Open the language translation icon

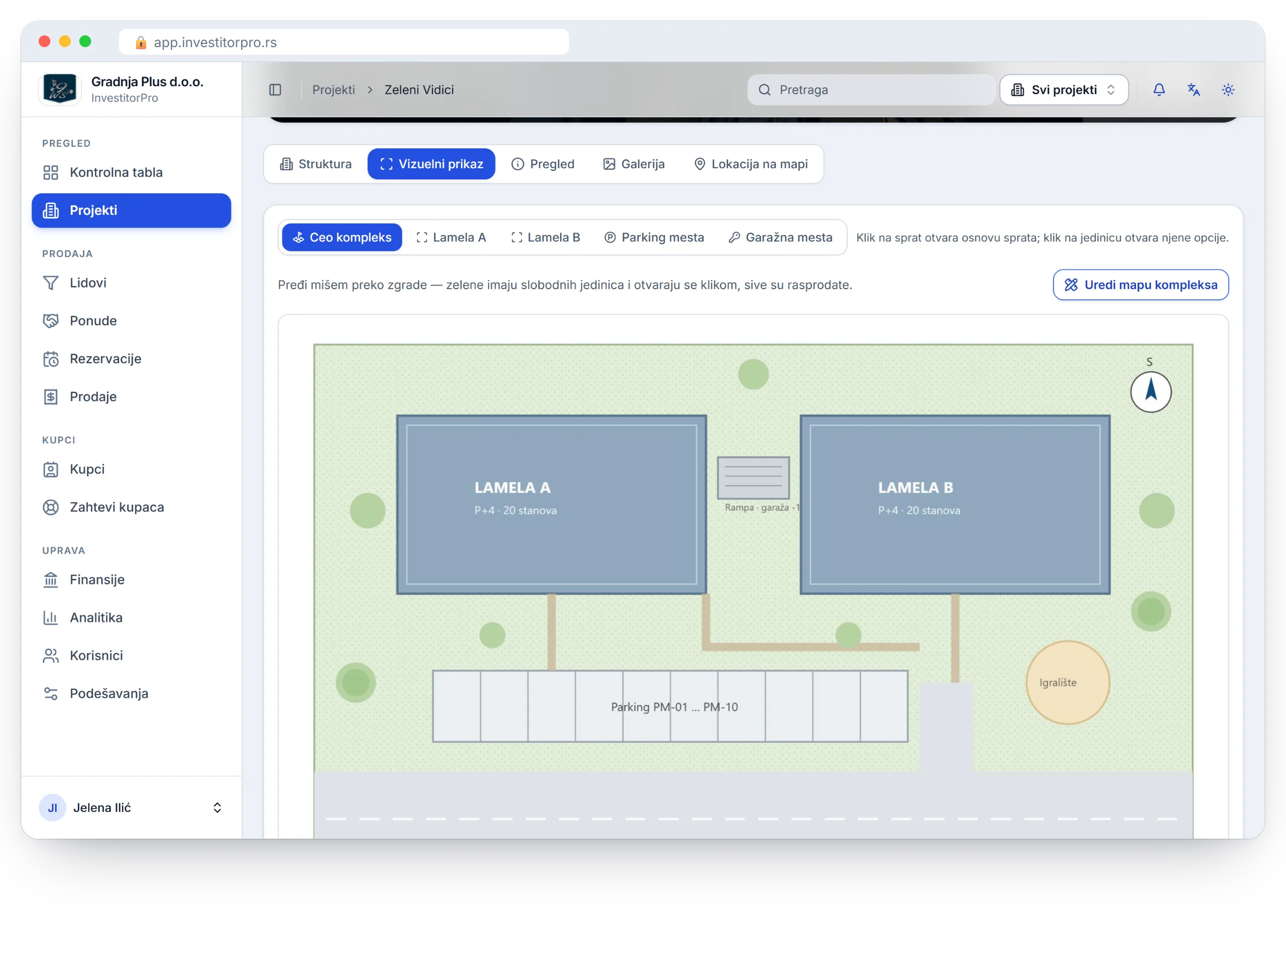pyautogui.click(x=1193, y=89)
